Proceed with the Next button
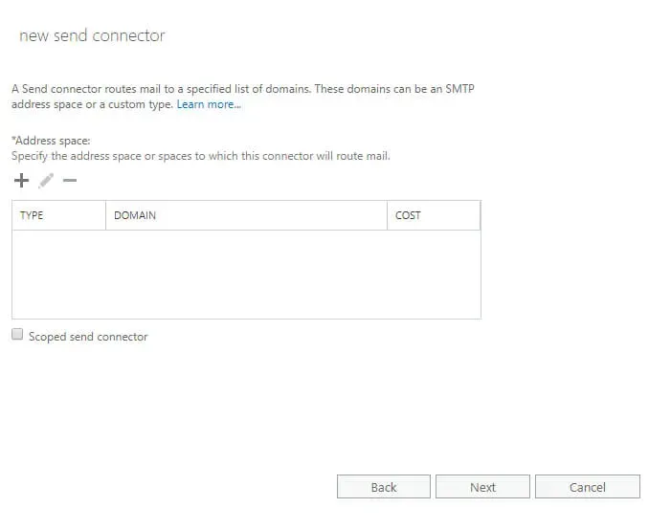Image resolution: width=671 pixels, height=530 pixels. point(482,486)
